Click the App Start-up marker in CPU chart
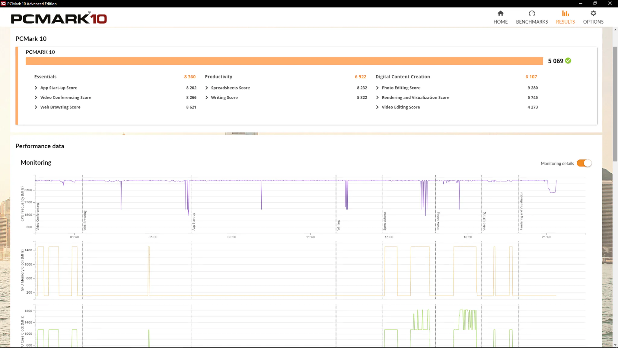 point(194,221)
